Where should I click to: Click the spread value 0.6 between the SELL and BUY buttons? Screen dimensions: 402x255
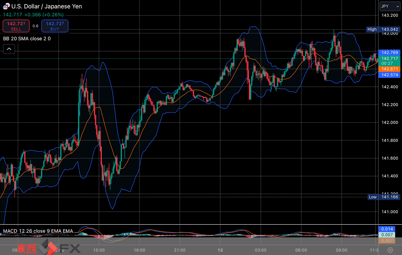coord(36,26)
